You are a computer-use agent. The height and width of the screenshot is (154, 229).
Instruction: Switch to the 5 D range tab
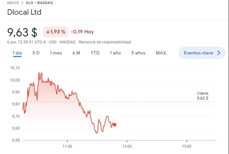tap(36, 53)
